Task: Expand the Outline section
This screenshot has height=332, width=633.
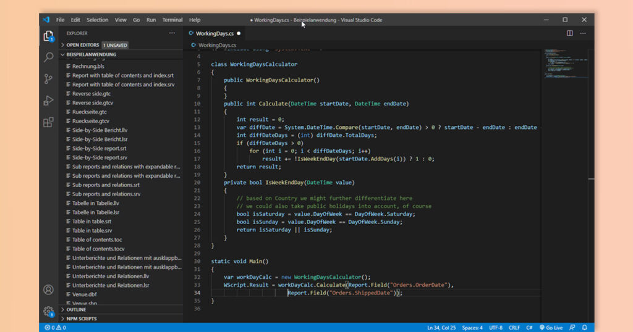Action: pyautogui.click(x=76, y=310)
